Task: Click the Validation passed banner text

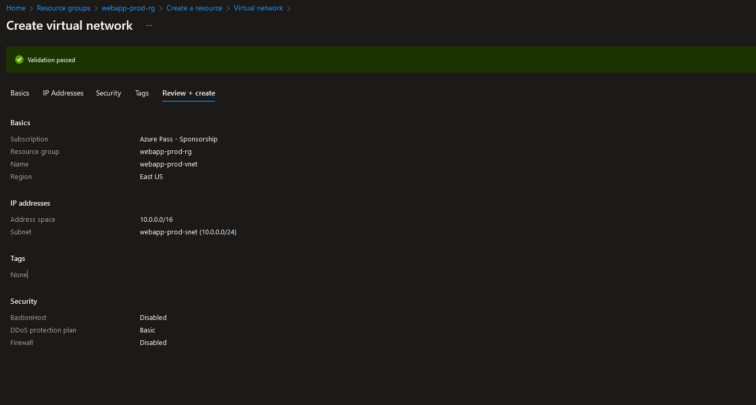Action: pos(51,60)
